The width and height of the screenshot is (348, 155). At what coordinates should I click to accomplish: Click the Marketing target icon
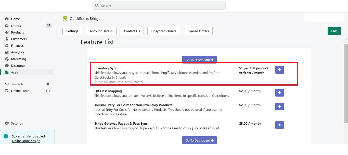[x=7, y=59]
